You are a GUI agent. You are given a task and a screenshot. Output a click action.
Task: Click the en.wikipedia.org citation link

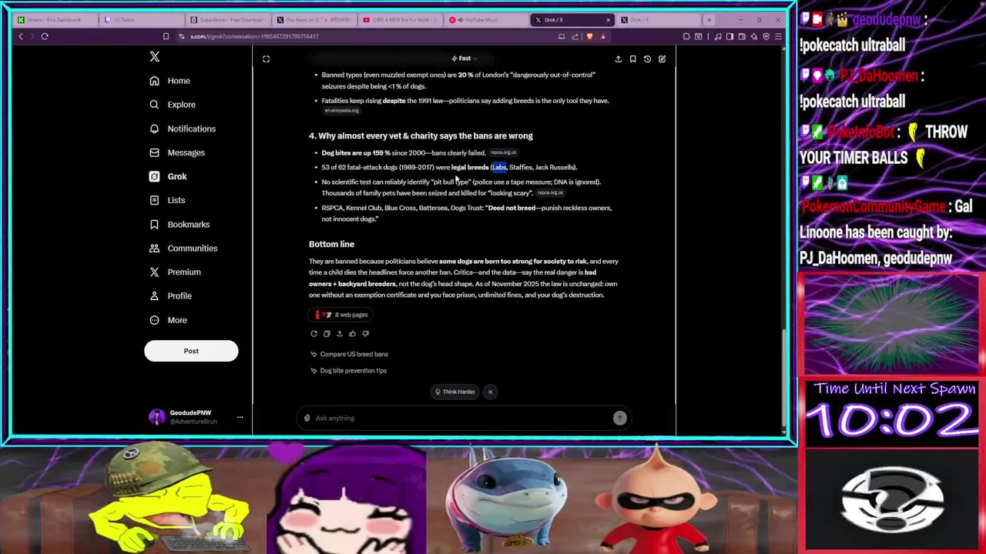tap(341, 111)
